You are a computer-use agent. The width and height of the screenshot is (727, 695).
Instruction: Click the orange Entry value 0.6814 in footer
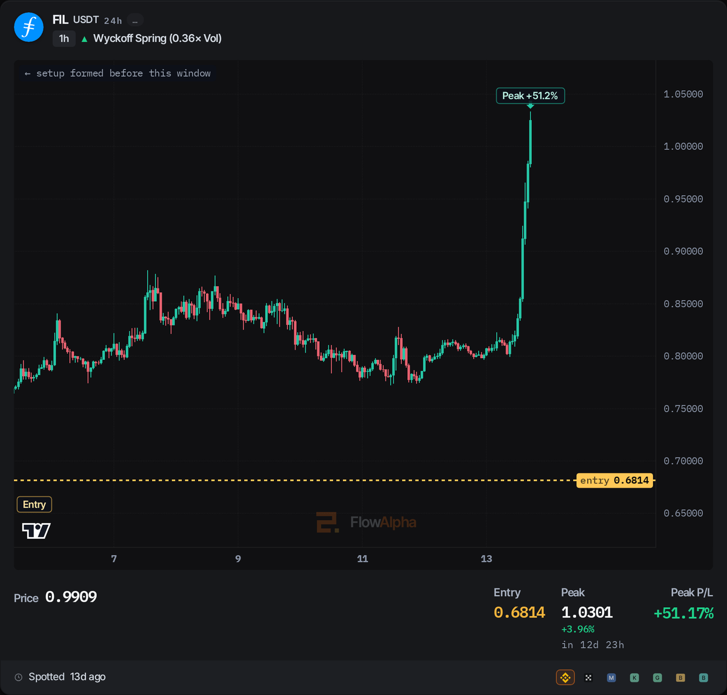[519, 613]
